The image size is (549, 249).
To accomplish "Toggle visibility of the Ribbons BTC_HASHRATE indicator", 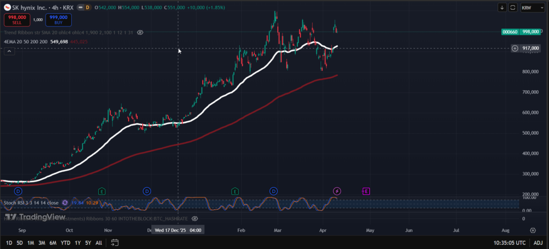I will pyautogui.click(x=195, y=218).
